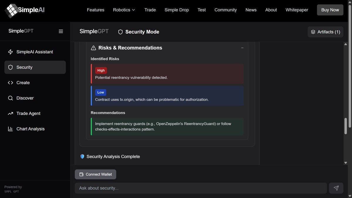This screenshot has width=352, height=198.
Task: Select Trade Agent in the sidebar
Action: tap(35, 114)
